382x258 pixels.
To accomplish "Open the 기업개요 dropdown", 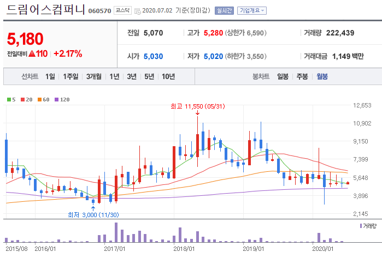I will click(252, 11).
